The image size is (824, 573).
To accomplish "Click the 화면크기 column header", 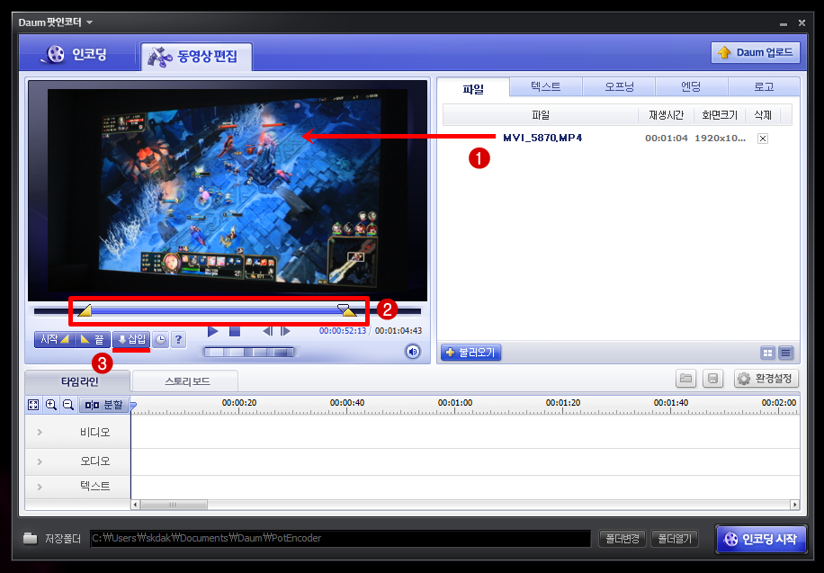I will [x=720, y=115].
